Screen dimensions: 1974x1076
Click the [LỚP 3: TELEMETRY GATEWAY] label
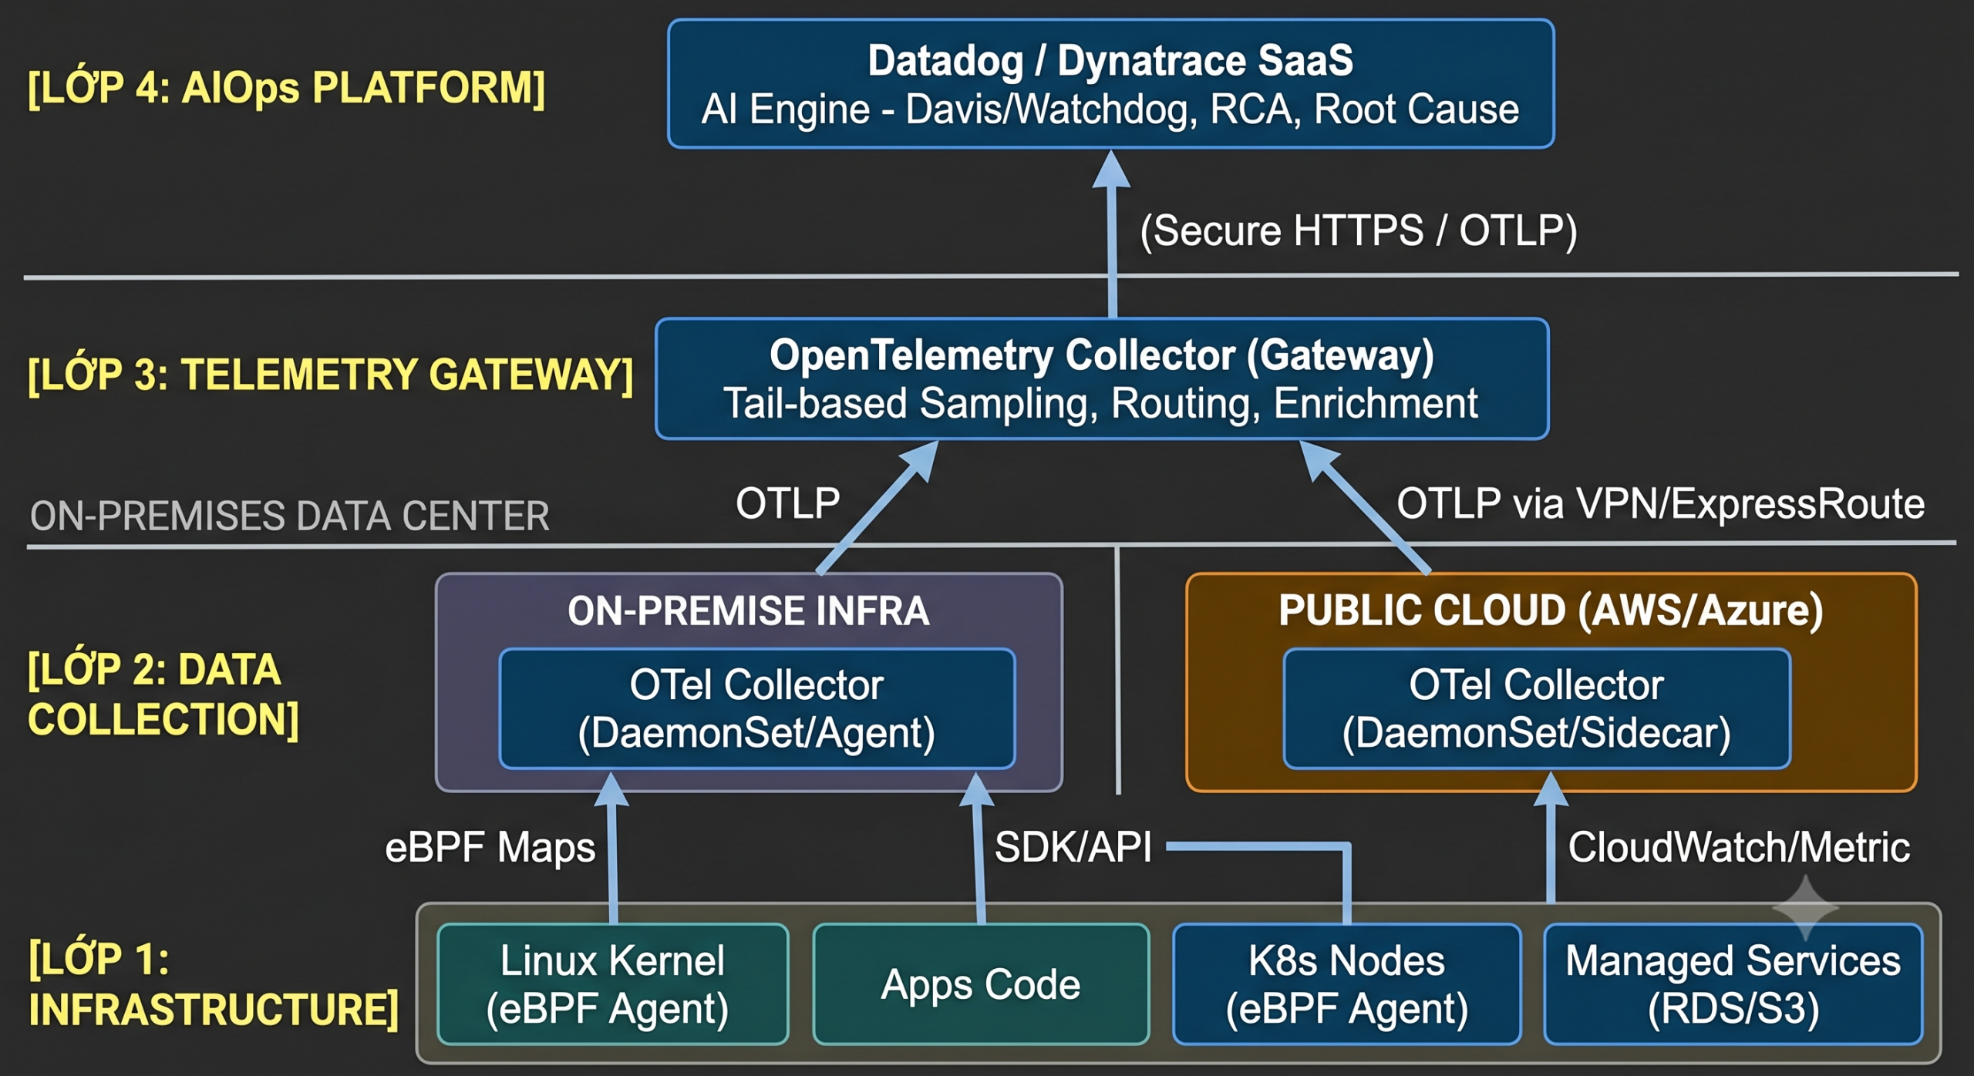[x=331, y=375]
